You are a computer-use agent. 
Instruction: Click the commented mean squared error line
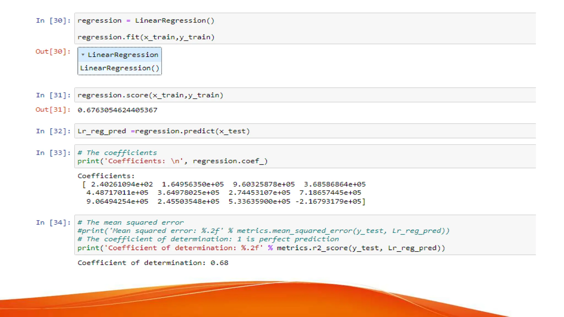point(263,231)
